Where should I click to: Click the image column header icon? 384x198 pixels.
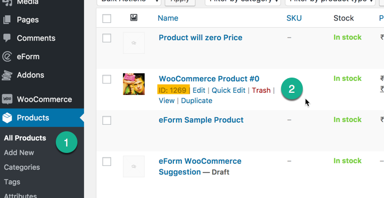pos(134,18)
